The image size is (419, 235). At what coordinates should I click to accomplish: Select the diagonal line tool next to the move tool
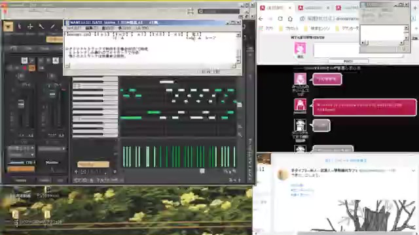click(41, 26)
